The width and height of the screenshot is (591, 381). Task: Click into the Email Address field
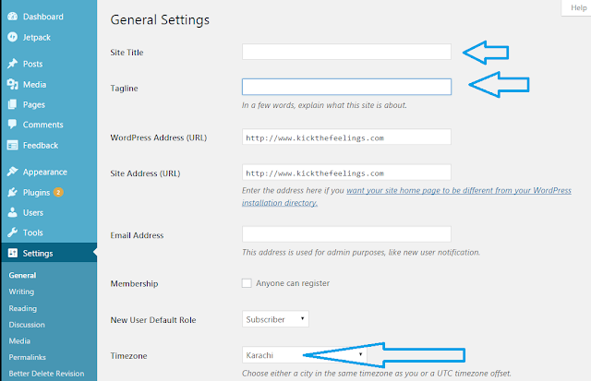[x=346, y=234]
